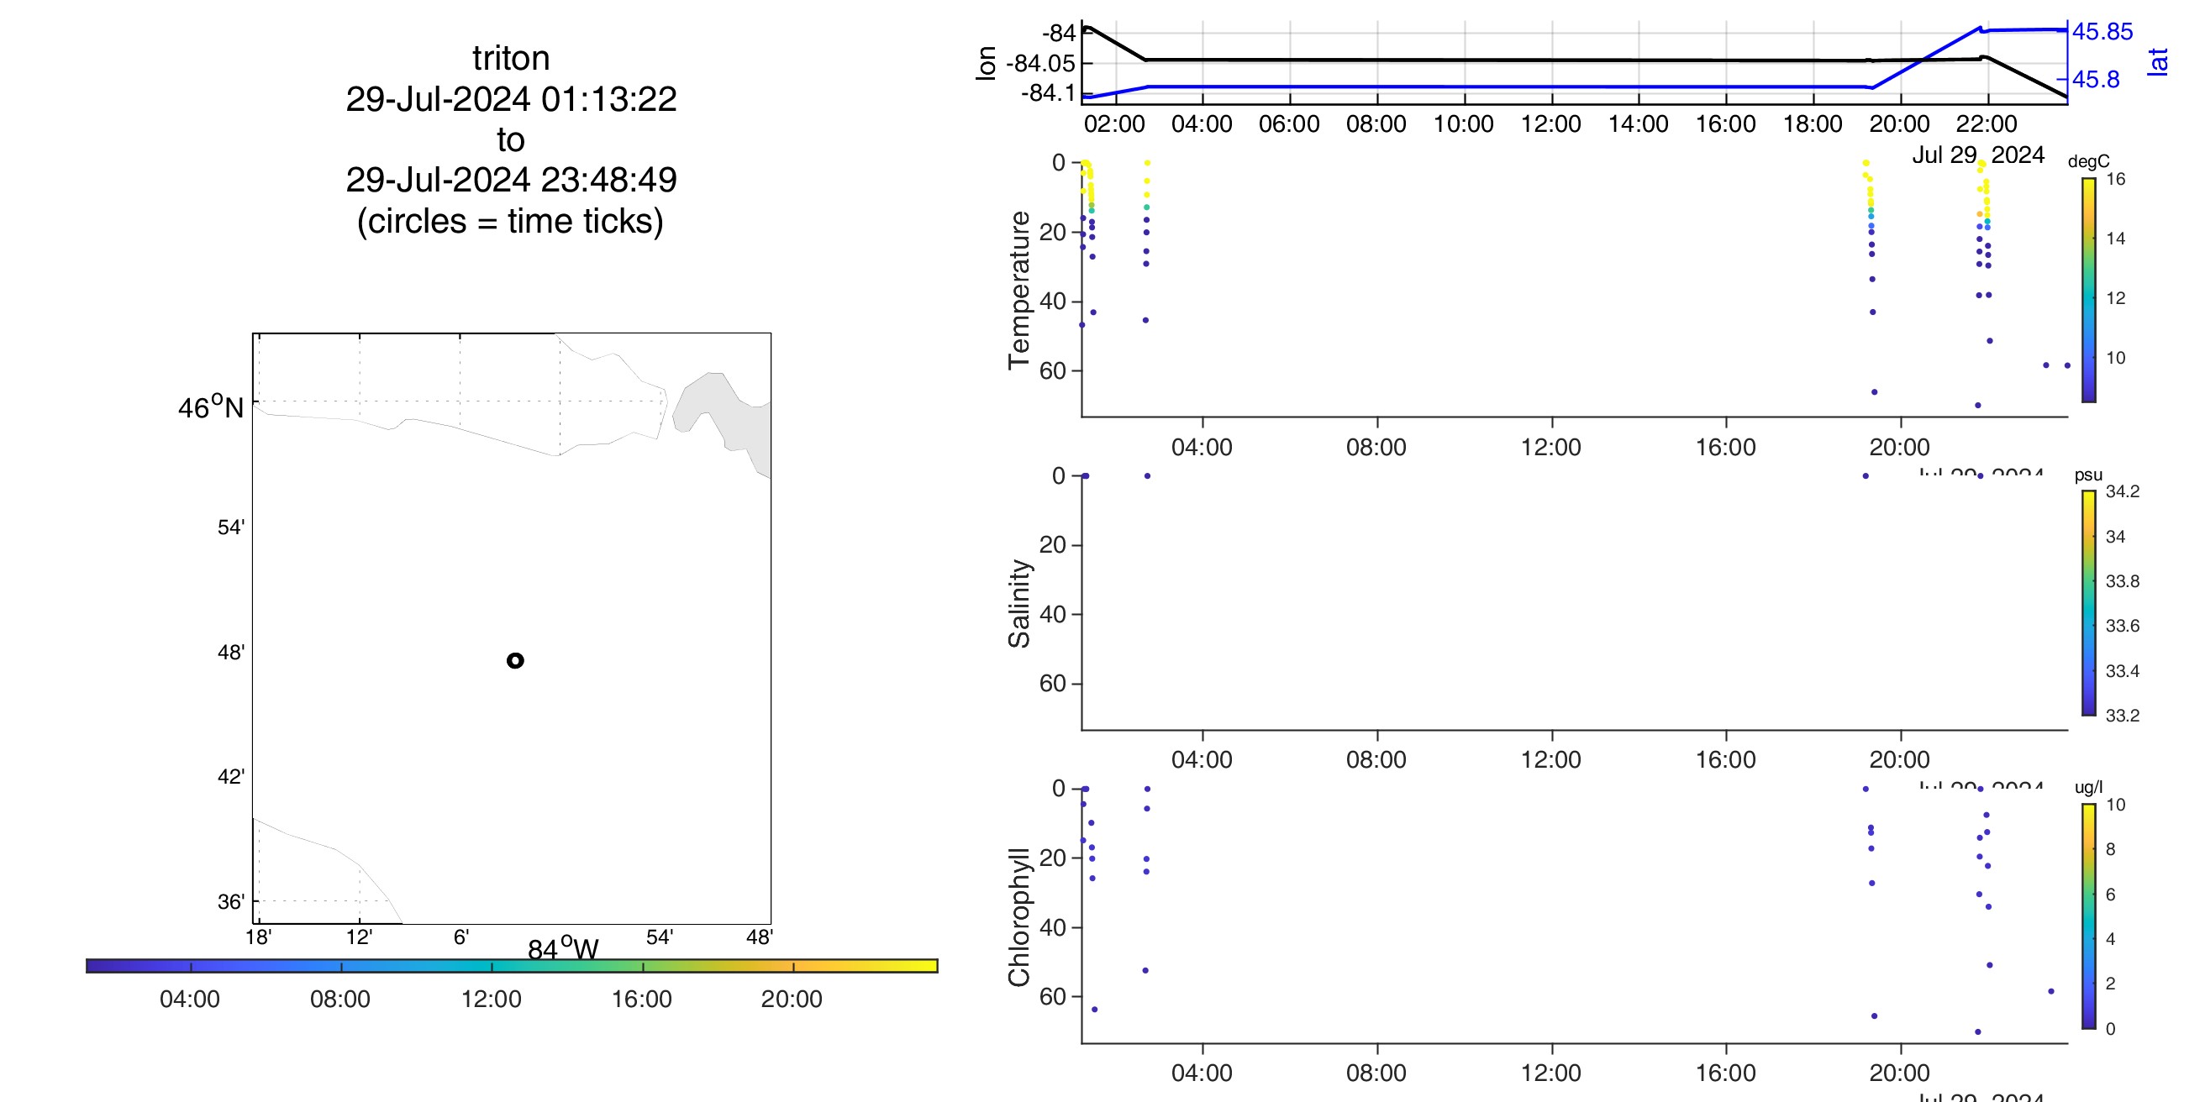The width and height of the screenshot is (2205, 1102).
Task: Click the '(circles = time ticks)' caption
Action: (x=510, y=221)
